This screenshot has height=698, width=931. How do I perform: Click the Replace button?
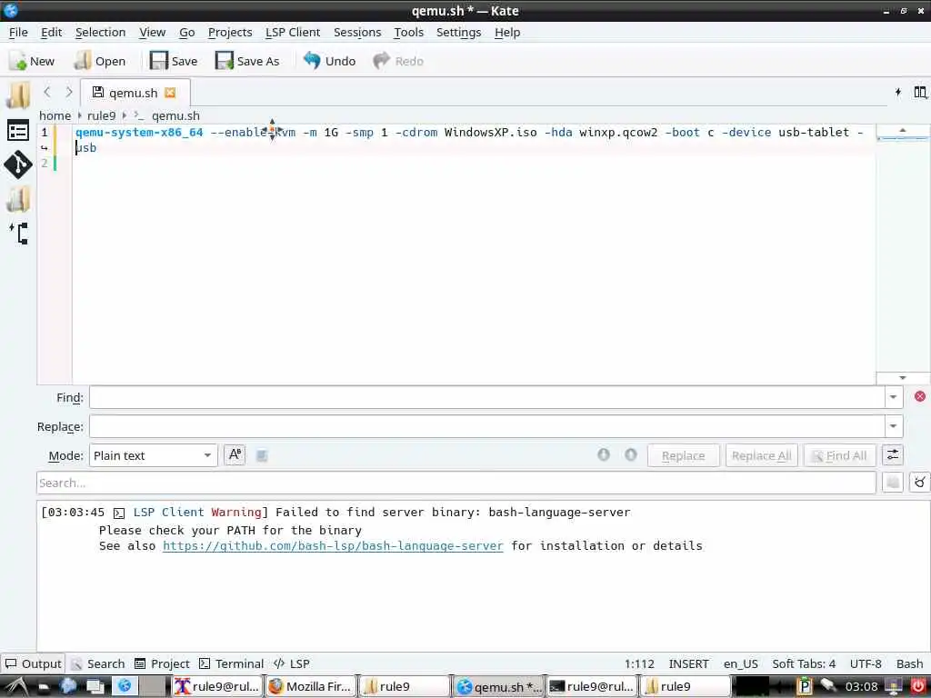click(684, 455)
